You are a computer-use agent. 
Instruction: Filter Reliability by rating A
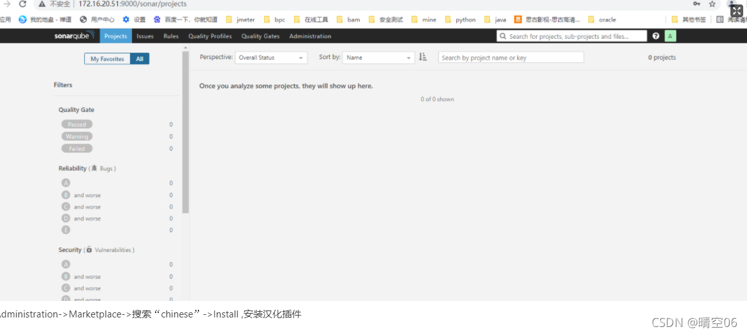click(66, 183)
